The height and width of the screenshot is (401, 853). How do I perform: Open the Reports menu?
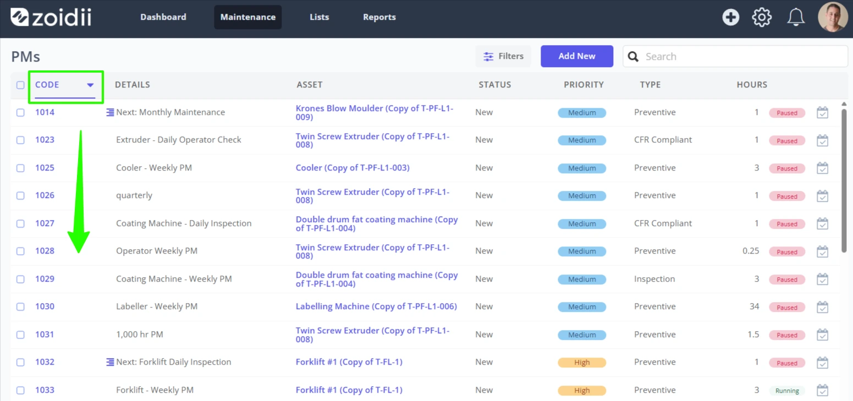point(379,17)
